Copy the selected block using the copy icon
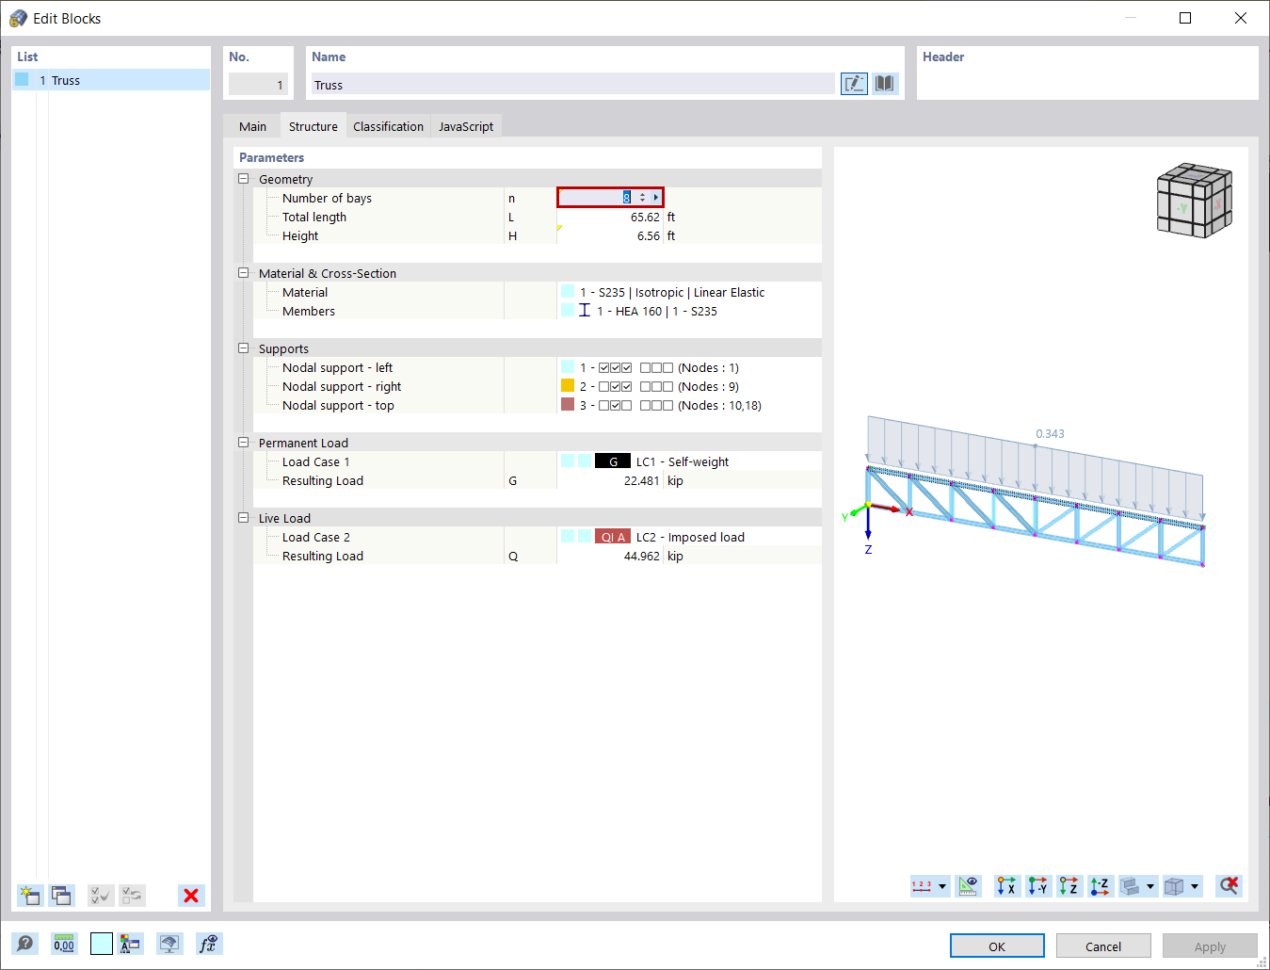Screen dimensions: 1270x970 [x=61, y=896]
